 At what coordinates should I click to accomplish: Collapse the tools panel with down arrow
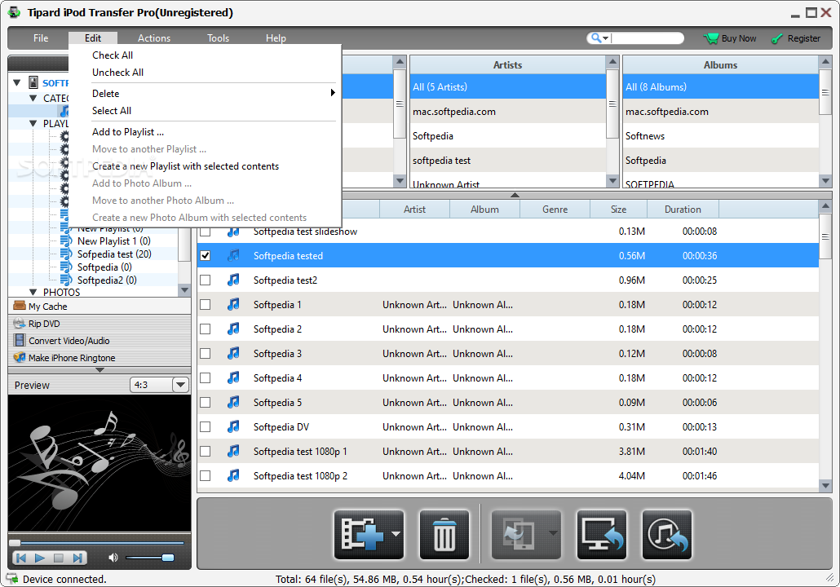click(x=99, y=370)
